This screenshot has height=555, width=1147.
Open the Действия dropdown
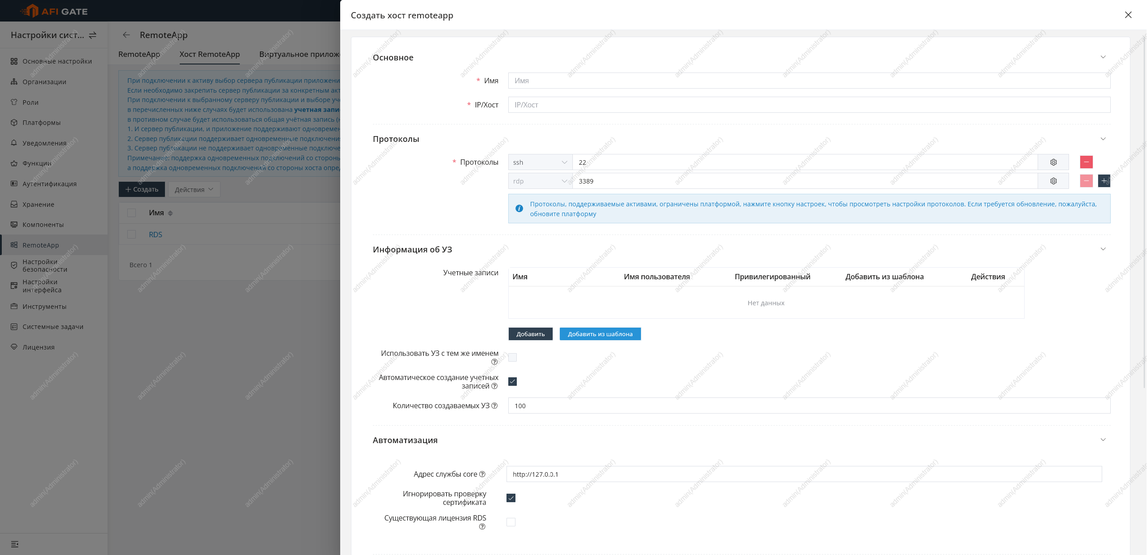click(194, 189)
